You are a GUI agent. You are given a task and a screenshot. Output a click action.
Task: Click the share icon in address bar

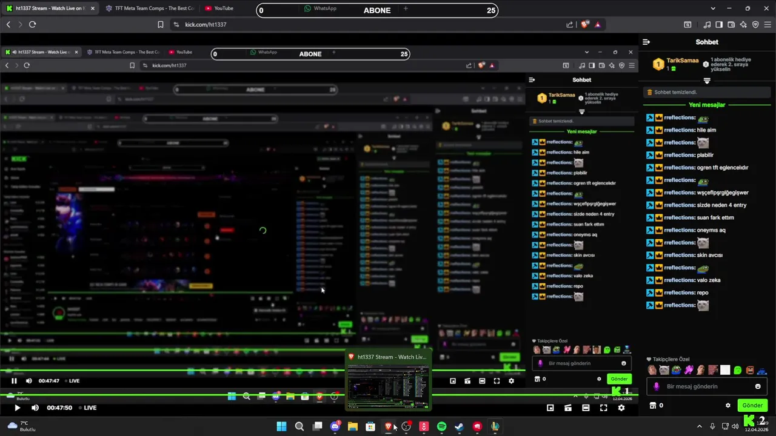pos(570,25)
